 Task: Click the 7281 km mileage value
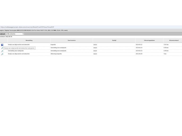pyautogui.click(x=166, y=45)
